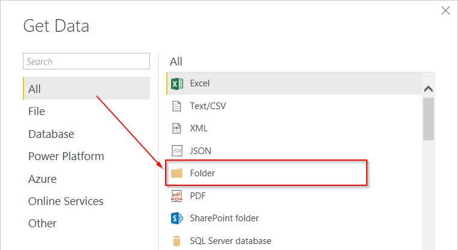The height and width of the screenshot is (250, 458).
Task: Click the SQL Server database icon
Action: coord(176,241)
